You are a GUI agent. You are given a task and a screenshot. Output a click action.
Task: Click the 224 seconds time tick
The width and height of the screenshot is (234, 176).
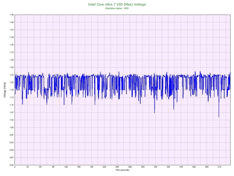[104, 167]
